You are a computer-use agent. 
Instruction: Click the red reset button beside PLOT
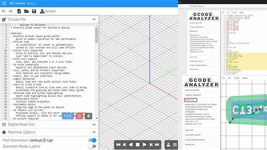[79, 116]
